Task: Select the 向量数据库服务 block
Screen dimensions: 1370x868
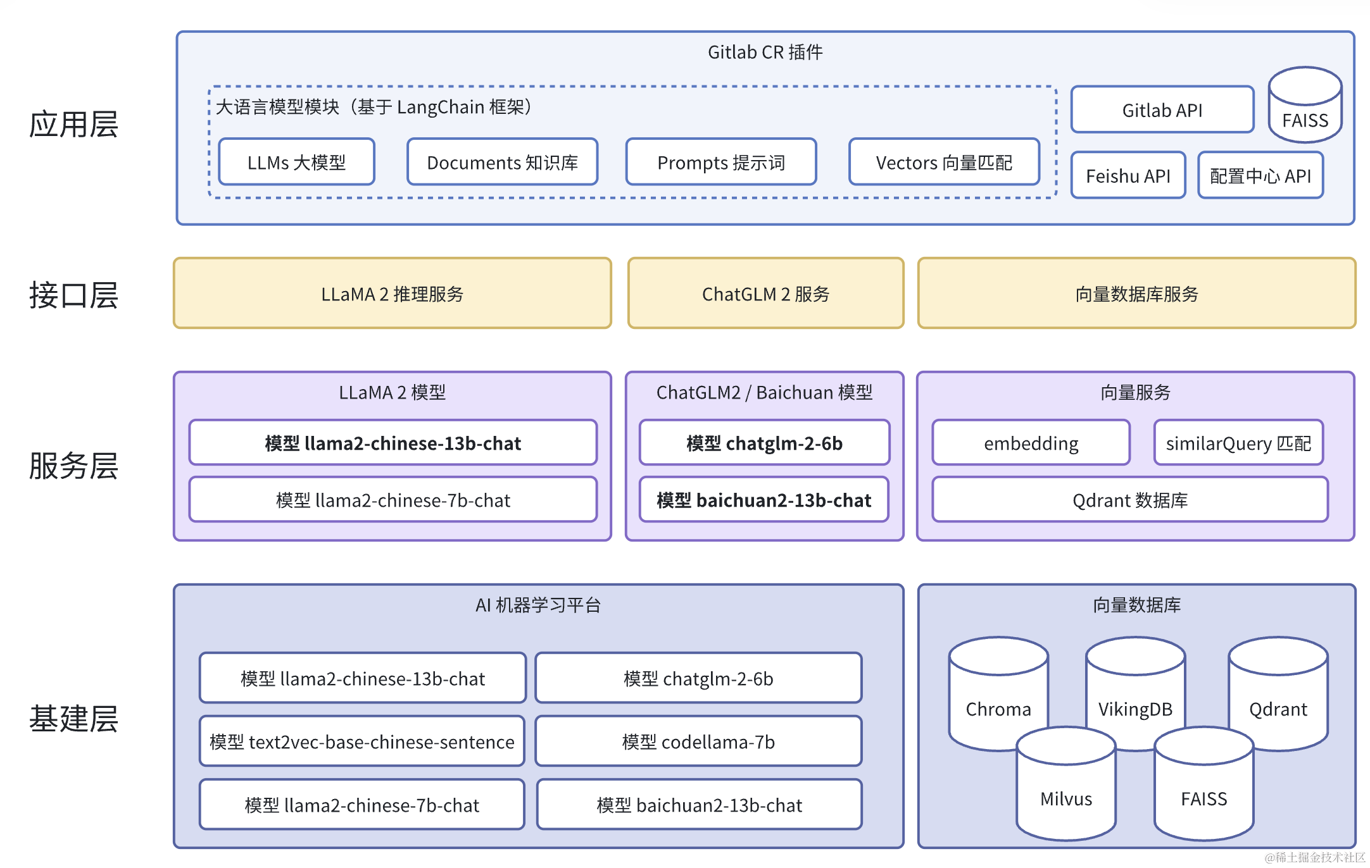Action: [x=1136, y=293]
